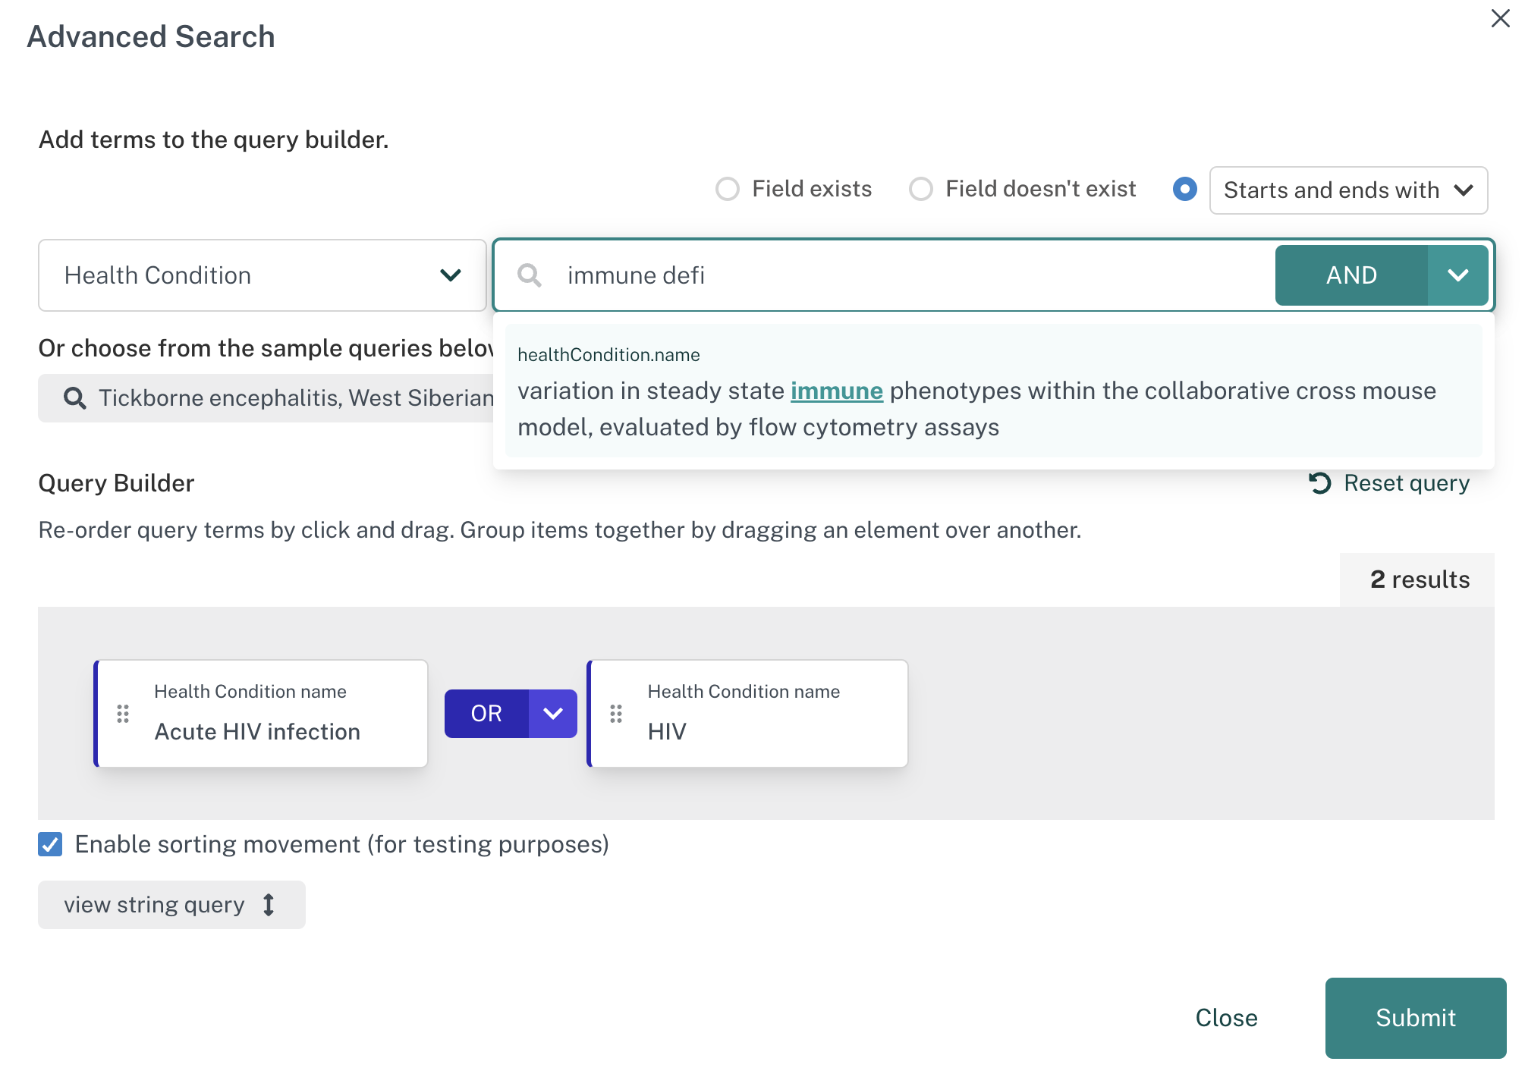Image resolution: width=1525 pixels, height=1074 pixels.
Task: Click the AND button to add term
Action: 1351,275
